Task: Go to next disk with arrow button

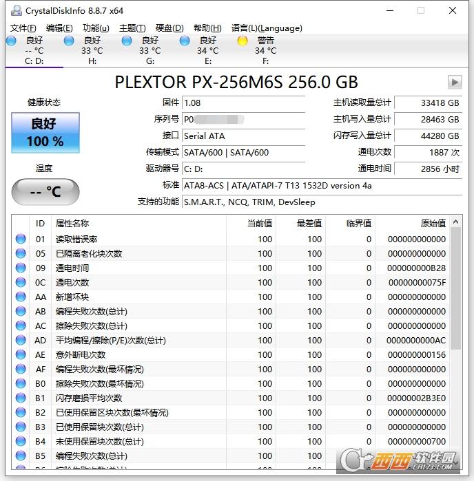Action: [x=455, y=82]
